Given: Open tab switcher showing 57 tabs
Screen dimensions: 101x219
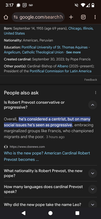Looking at the screenshot, I should [83, 17].
